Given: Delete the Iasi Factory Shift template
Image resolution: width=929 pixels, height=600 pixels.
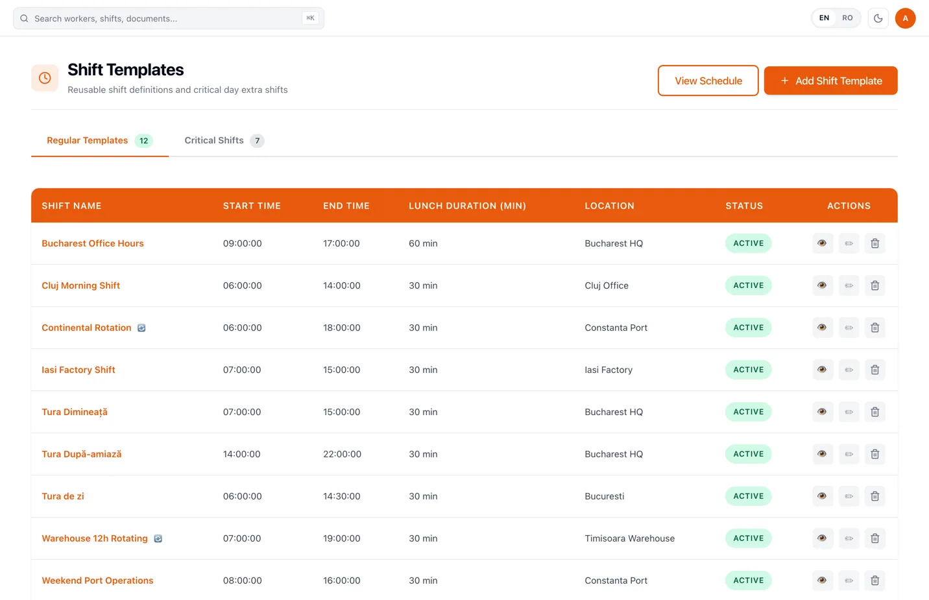Looking at the screenshot, I should [875, 370].
